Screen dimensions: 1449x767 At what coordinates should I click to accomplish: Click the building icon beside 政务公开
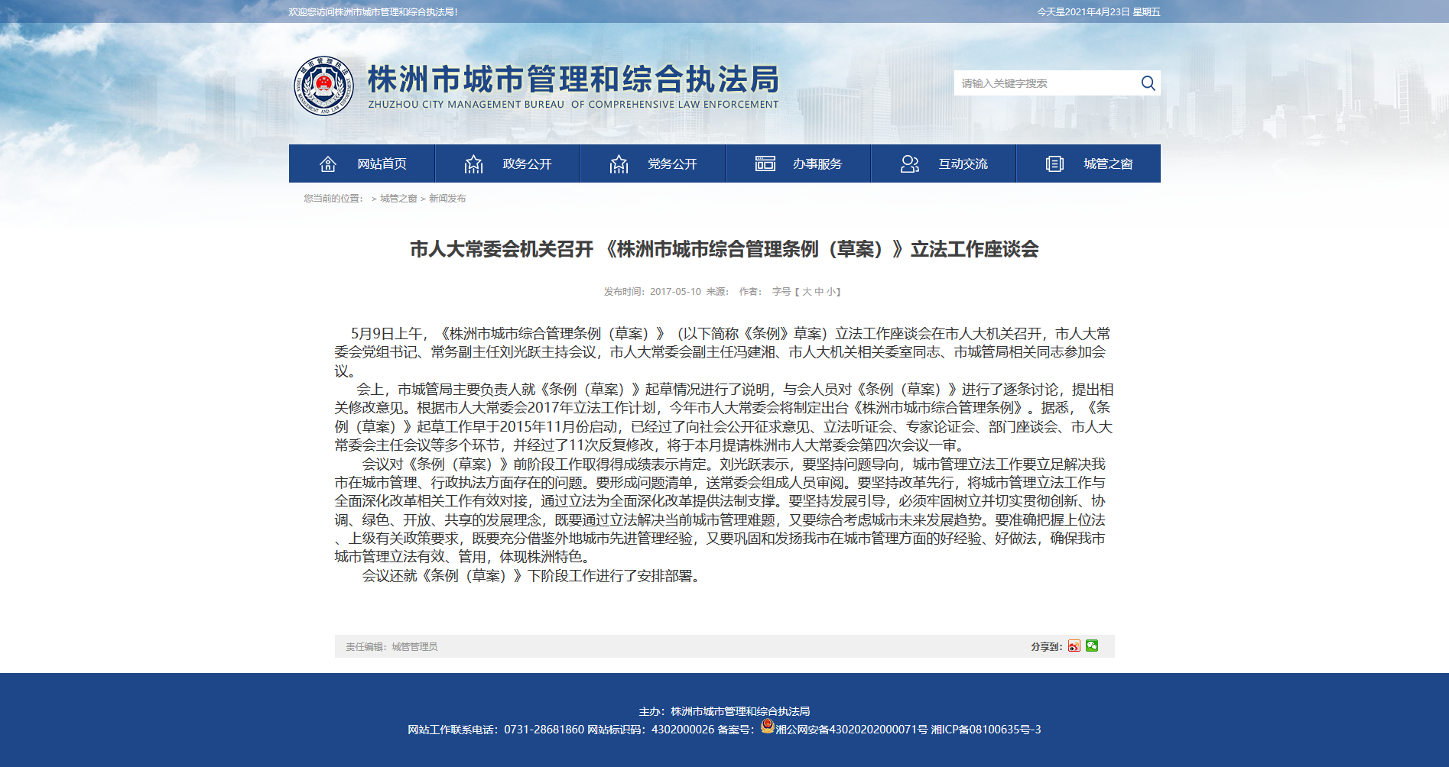(473, 163)
